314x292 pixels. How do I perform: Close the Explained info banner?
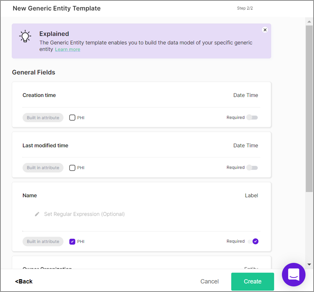click(265, 30)
